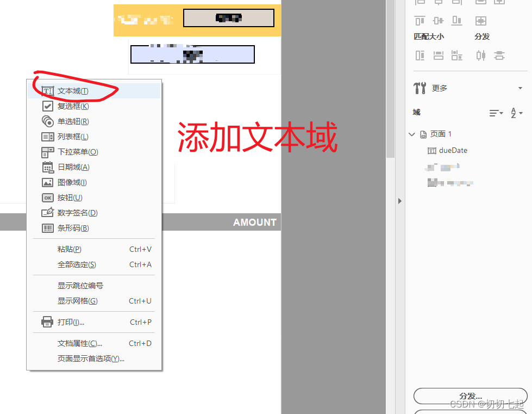Click the first 匹配大小 match width icon
Viewport: 532px width, 414px height.
pyautogui.click(x=419, y=55)
